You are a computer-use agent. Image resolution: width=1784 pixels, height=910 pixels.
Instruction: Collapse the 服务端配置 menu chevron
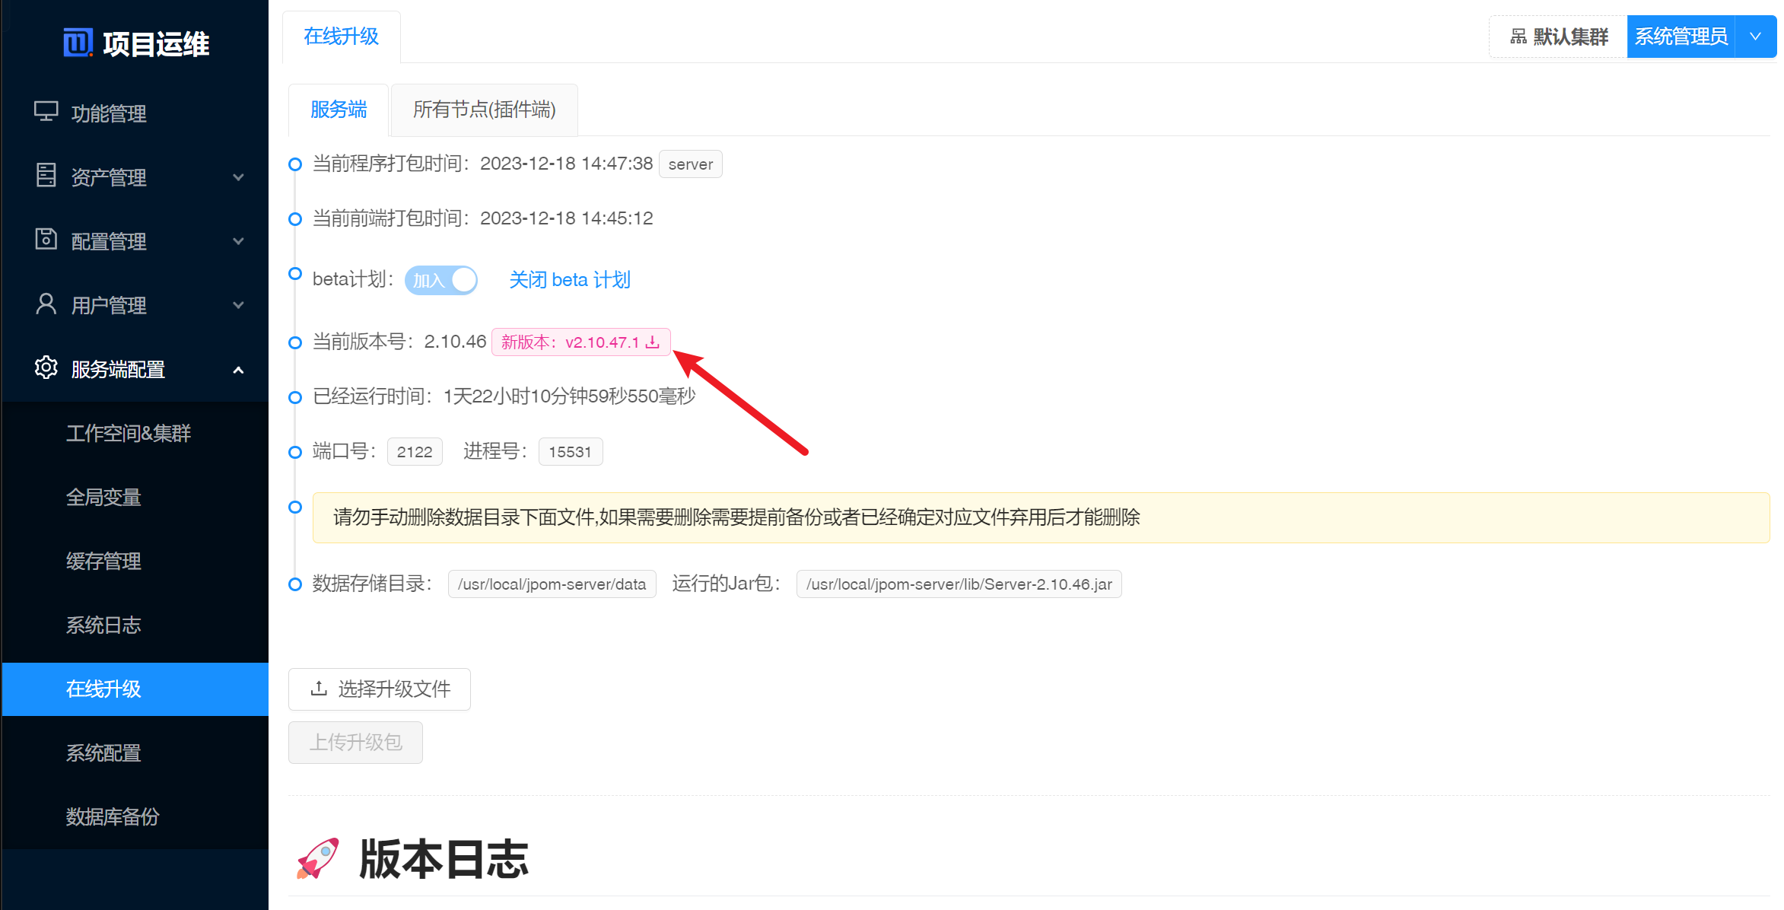tap(238, 370)
